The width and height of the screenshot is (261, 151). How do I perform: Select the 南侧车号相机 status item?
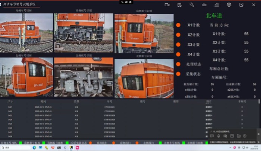point(9,142)
